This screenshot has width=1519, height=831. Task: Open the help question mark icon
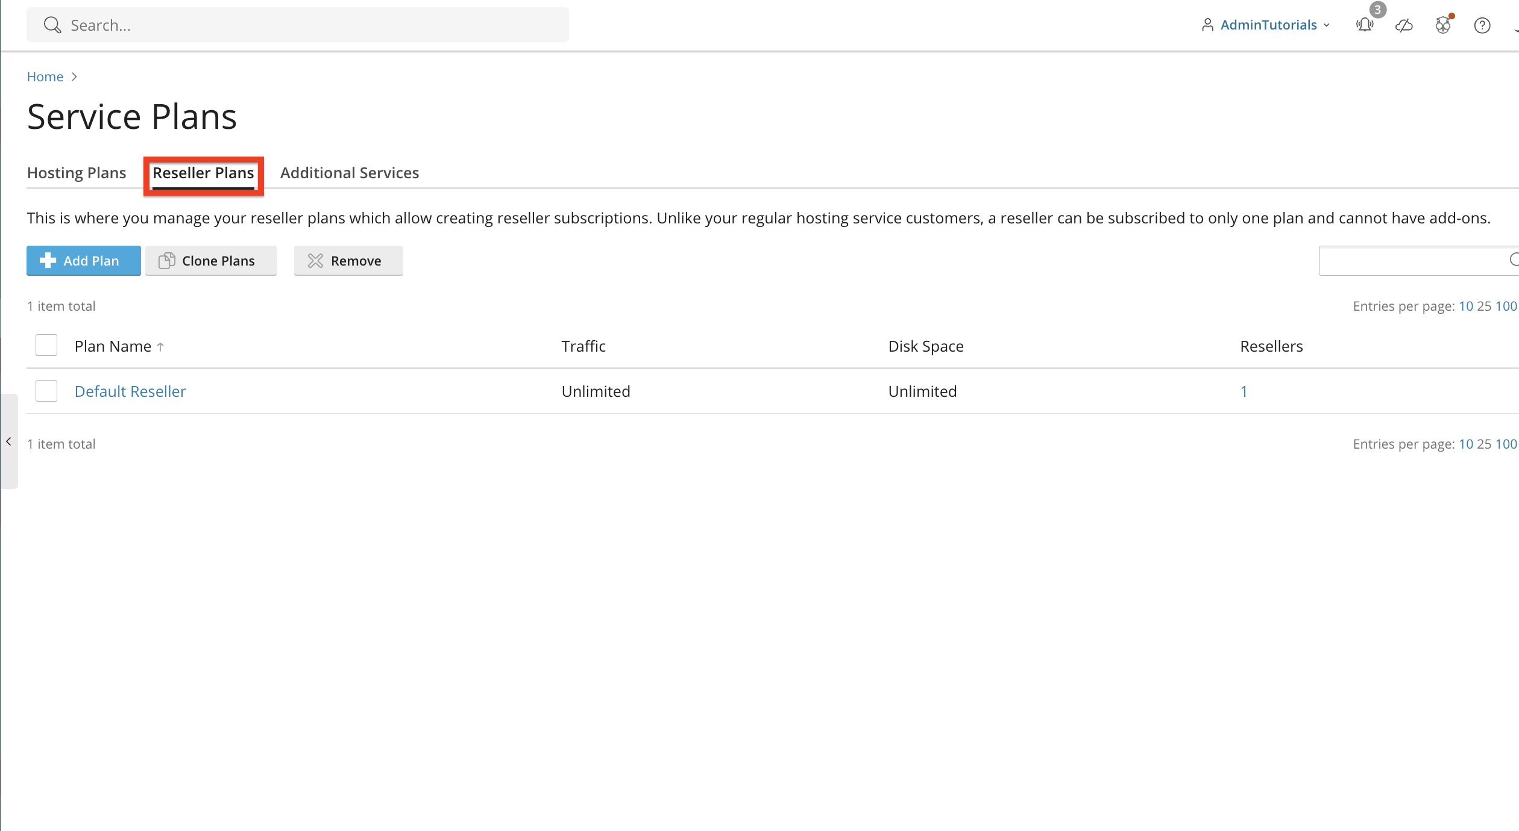click(x=1482, y=25)
